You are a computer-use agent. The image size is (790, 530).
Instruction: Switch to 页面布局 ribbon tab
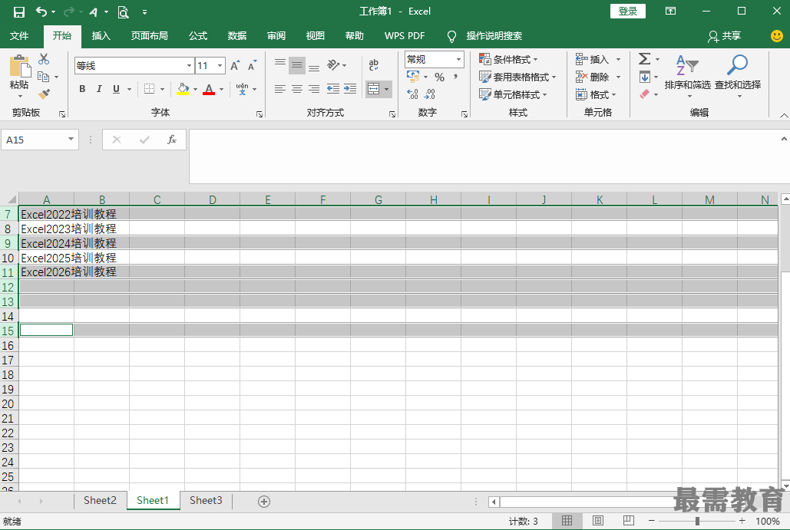pyautogui.click(x=149, y=36)
